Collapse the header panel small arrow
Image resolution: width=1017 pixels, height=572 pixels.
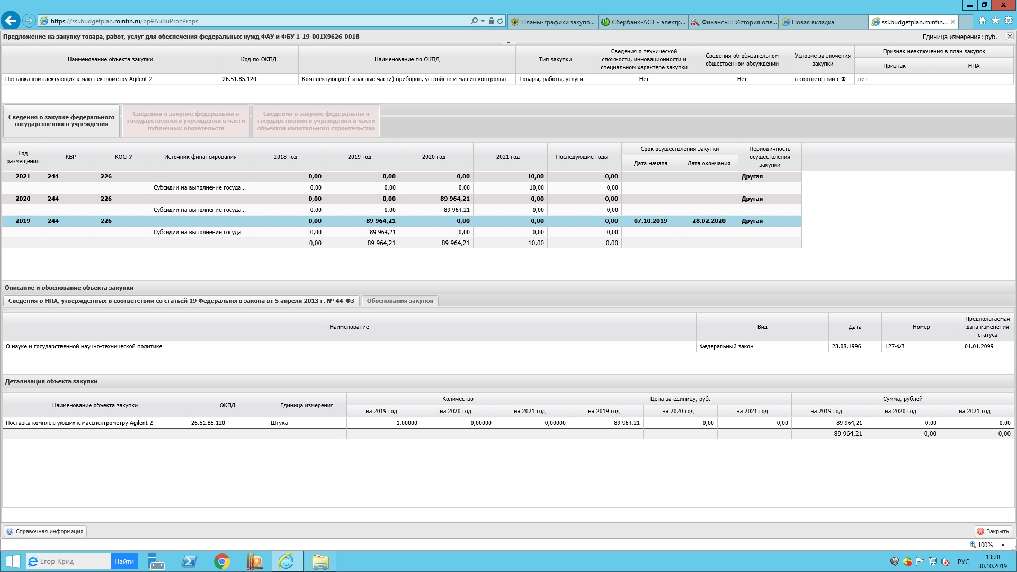tap(508, 43)
